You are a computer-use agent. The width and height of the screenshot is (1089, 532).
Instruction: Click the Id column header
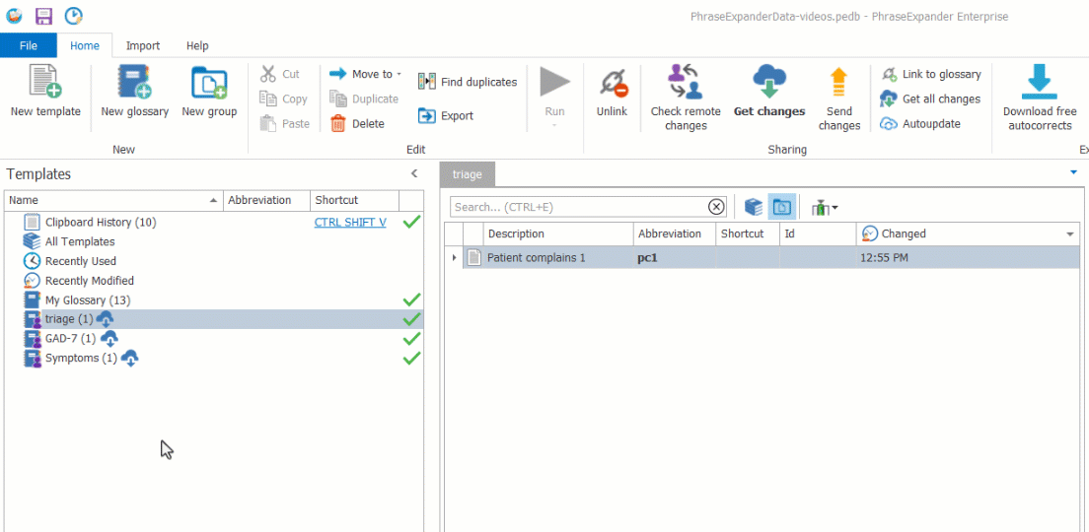(818, 233)
